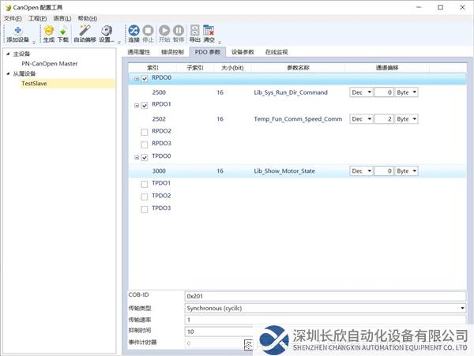Click the 连接 (Connect) icon
The width and height of the screenshot is (474, 356).
[134, 32]
